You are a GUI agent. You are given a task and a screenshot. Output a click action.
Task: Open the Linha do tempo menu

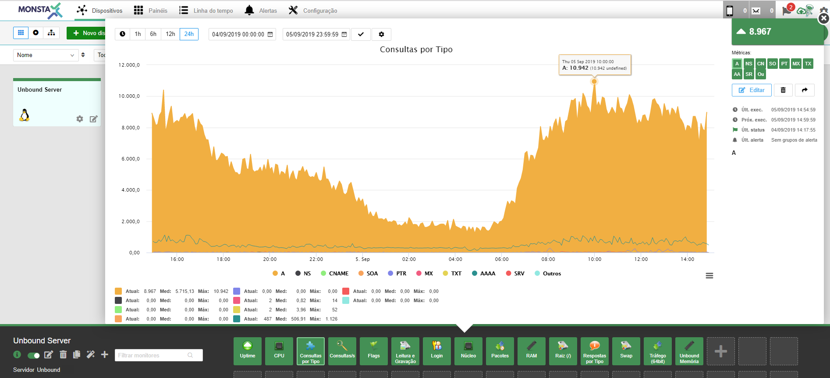[206, 11]
